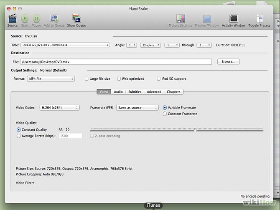The height and width of the screenshot is (210, 280).
Task: Select the Constant Framerate radio button
Action: point(165,114)
